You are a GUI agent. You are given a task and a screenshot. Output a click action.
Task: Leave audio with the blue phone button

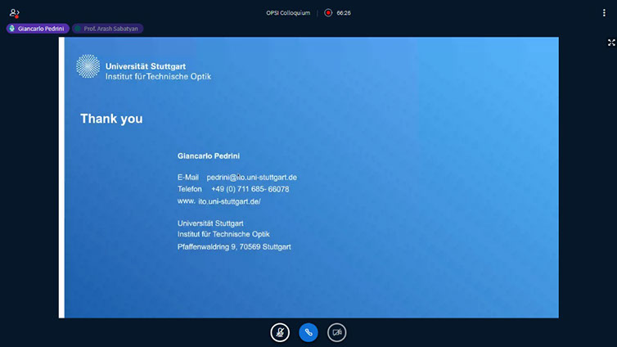coord(308,332)
